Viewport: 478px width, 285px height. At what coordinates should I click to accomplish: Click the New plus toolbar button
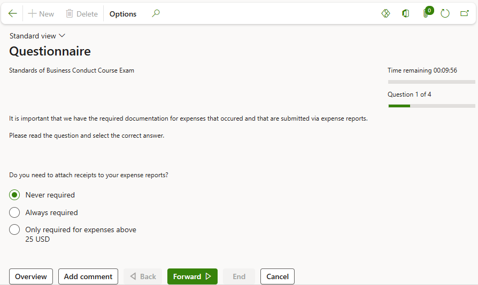point(41,14)
